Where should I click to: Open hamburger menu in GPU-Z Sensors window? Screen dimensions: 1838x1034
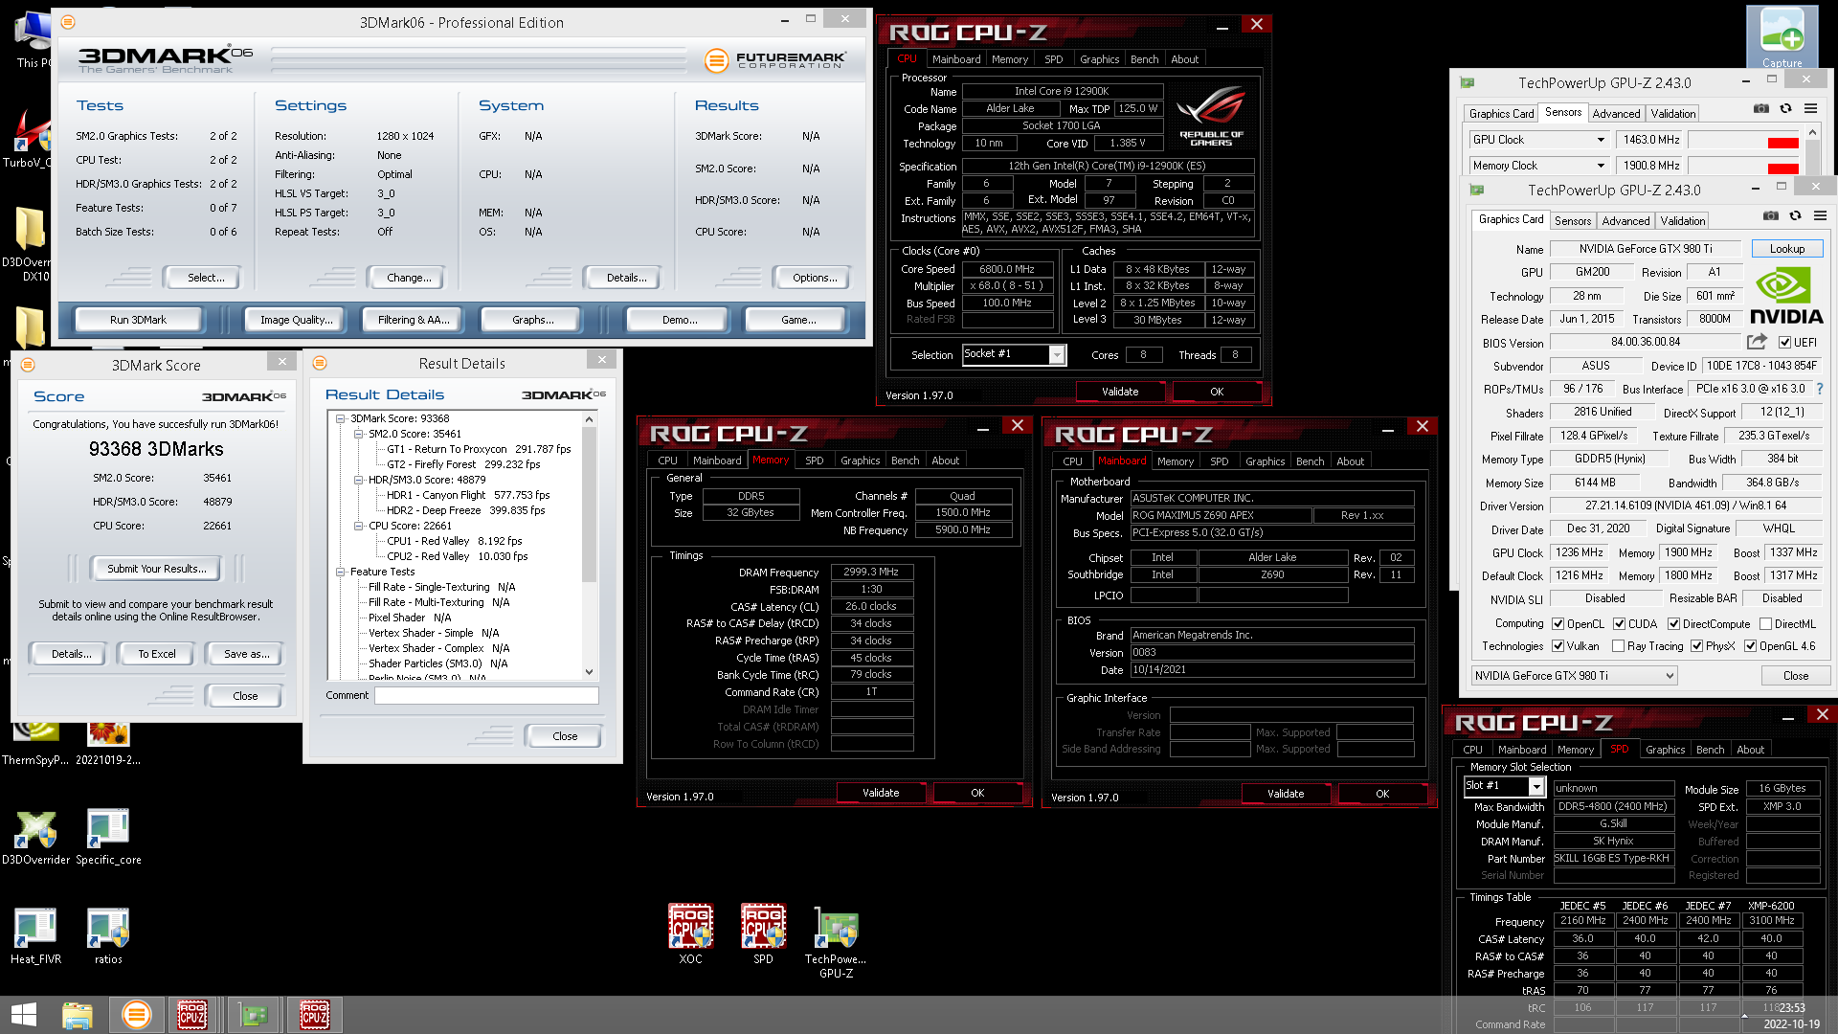point(1811,109)
